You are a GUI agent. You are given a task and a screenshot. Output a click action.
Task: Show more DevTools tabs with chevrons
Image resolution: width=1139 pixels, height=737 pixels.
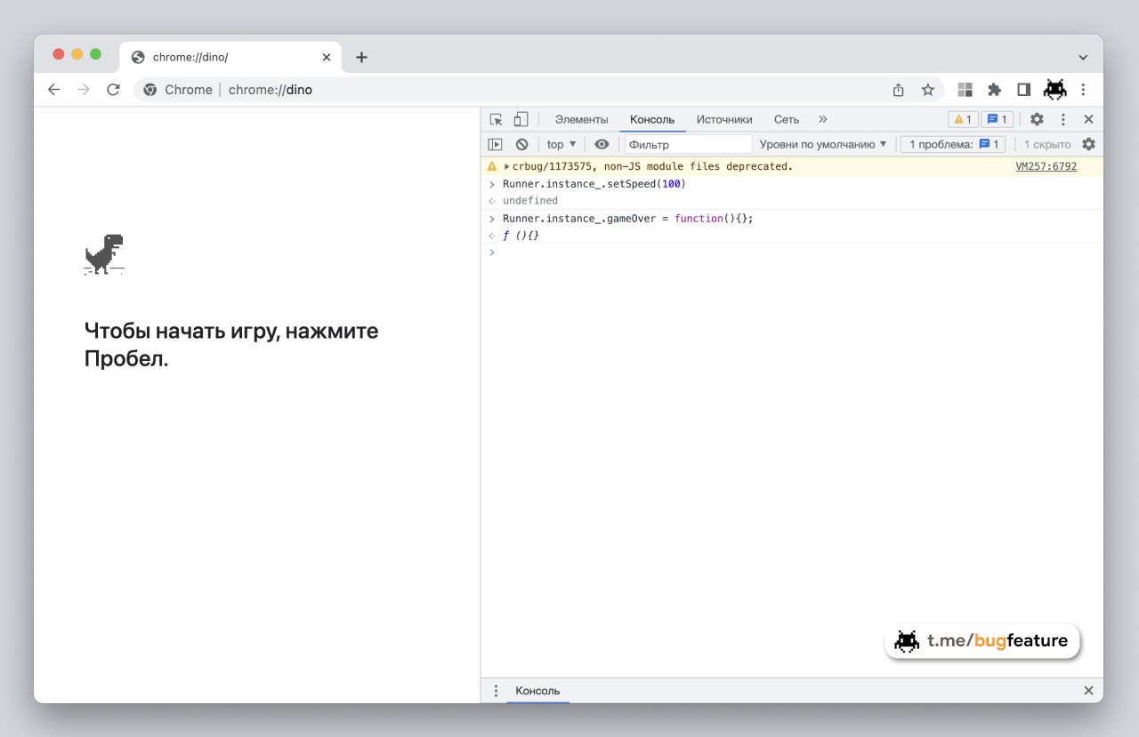click(822, 119)
